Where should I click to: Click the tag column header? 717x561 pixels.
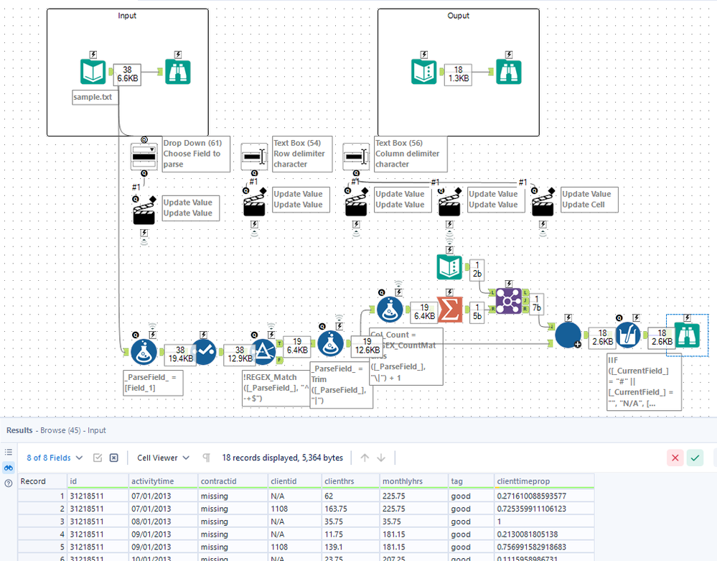pyautogui.click(x=472, y=481)
